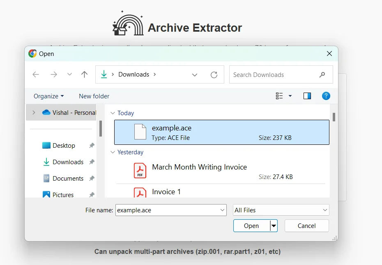
Task: Click Downloads in the address path
Action: point(134,74)
